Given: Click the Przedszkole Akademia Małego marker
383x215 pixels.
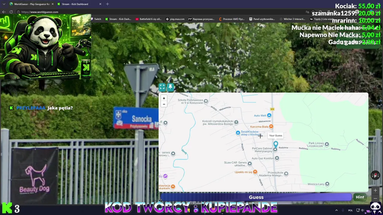Looking at the screenshot, I should click(286, 174).
